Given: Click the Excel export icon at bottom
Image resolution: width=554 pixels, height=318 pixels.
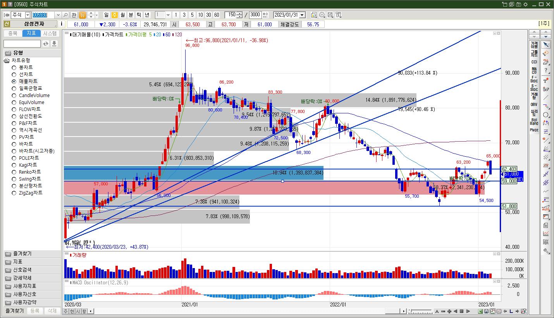Looking at the screenshot, I should 480,311.
